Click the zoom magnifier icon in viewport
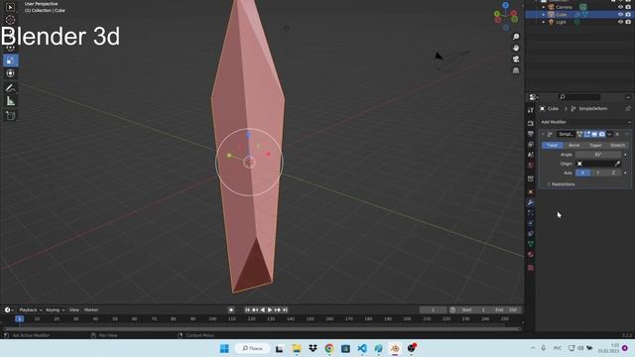Screen dimensions: 635x357 click(x=516, y=37)
